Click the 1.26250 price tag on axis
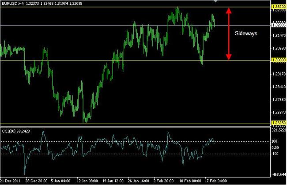The width and height of the screenshot is (287, 185). tap(278, 123)
